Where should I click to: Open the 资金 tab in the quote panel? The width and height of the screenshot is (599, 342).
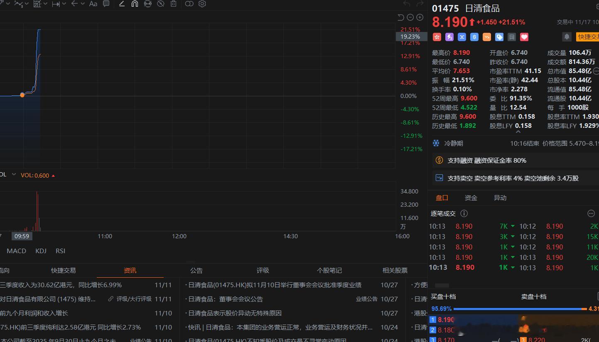click(x=471, y=198)
